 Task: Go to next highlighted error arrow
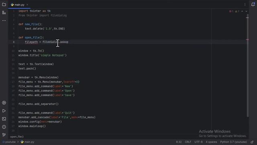(x=246, y=11)
